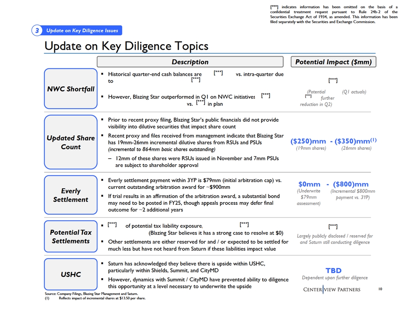The height and width of the screenshot is (319, 413).
Task: Click '(Incremental $800mm payment vs. 3YP)' note
Action: pyautogui.click(x=353, y=194)
